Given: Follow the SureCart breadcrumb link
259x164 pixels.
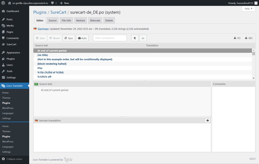Looking at the screenshot, I should click(58, 12).
